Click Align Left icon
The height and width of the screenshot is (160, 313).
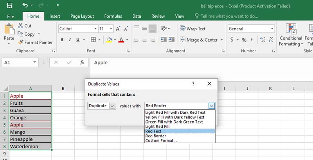[137, 40]
